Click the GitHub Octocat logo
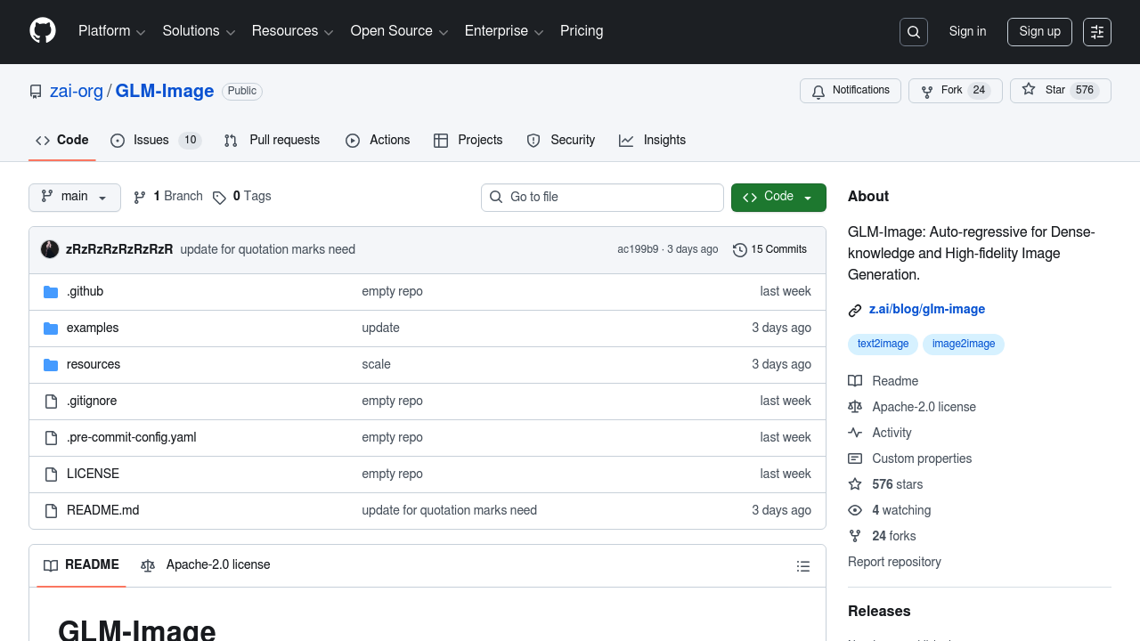The image size is (1140, 641). [42, 31]
